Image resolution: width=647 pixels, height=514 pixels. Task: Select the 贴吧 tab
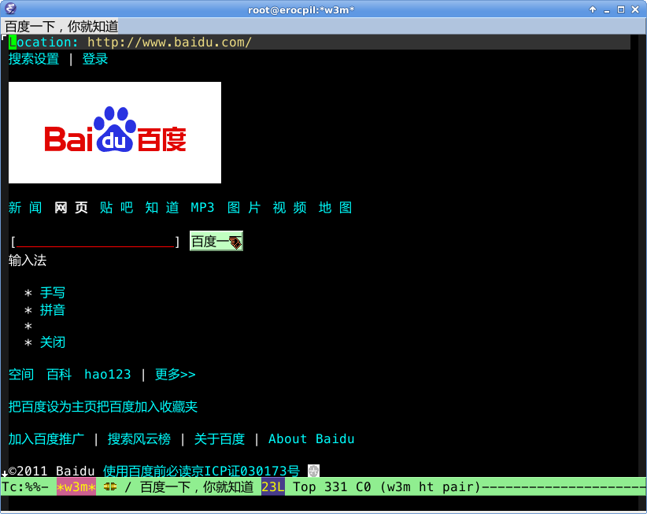pyautogui.click(x=116, y=208)
